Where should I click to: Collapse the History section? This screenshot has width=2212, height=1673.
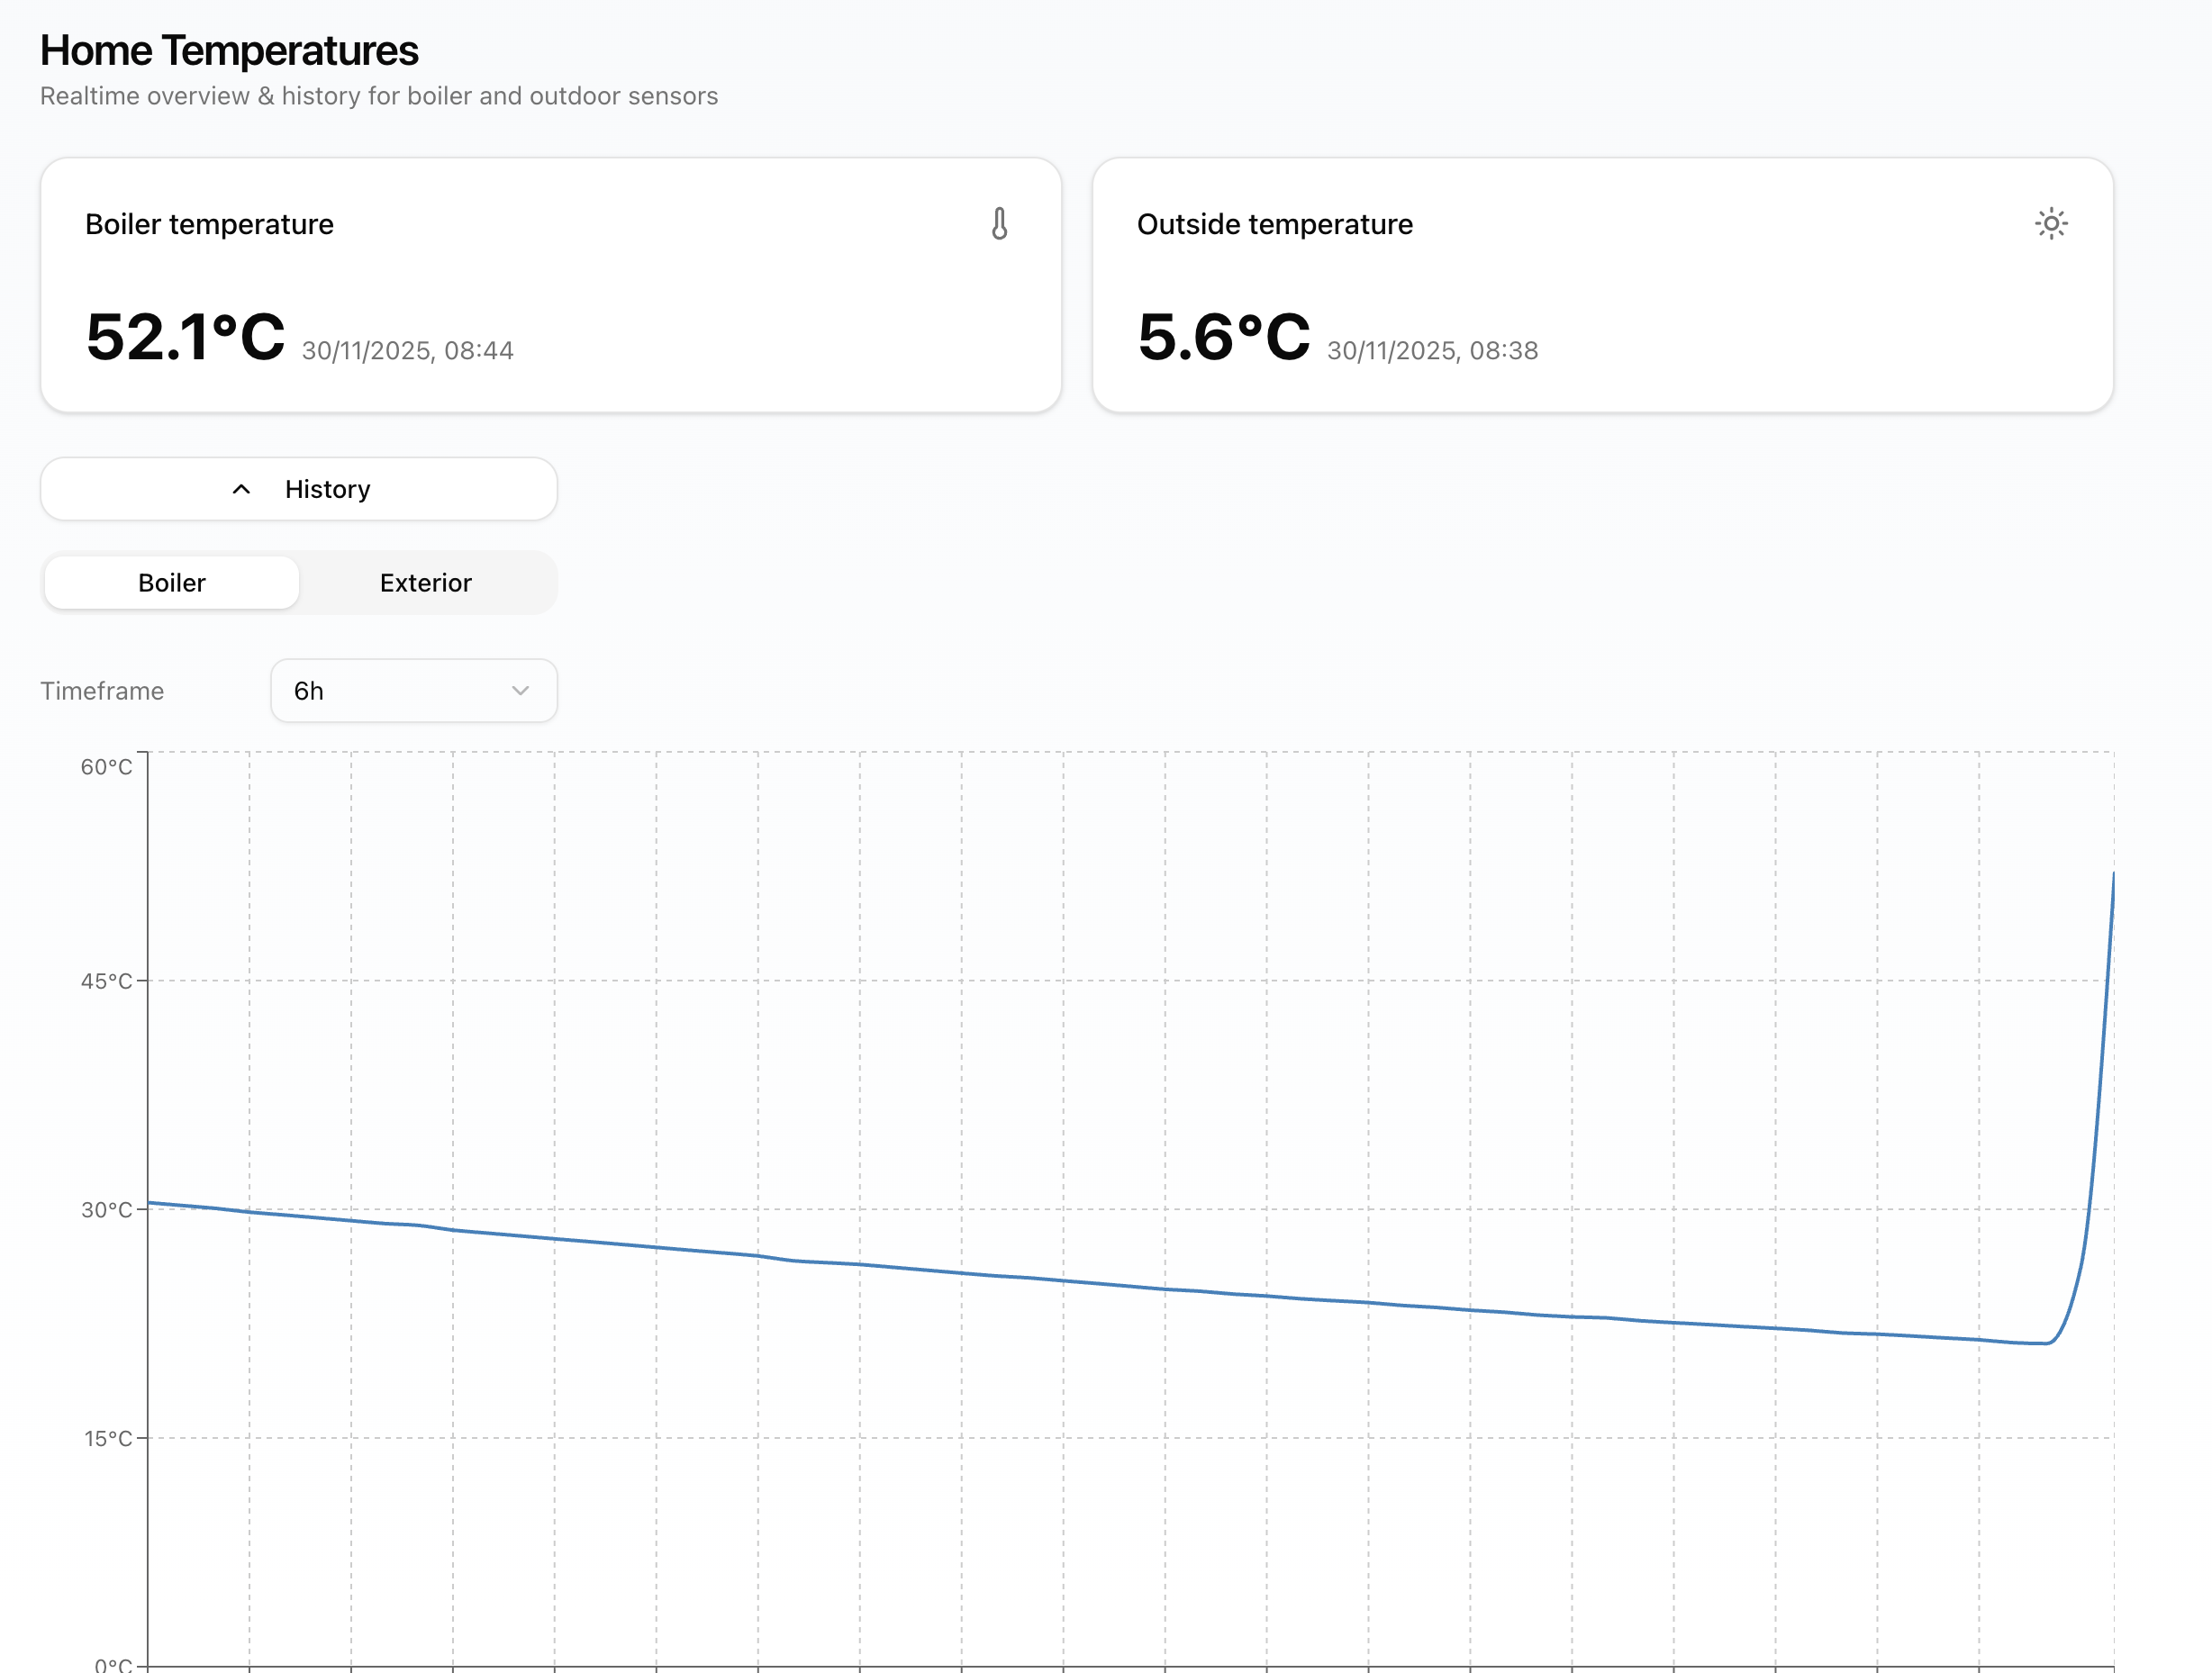(299, 489)
